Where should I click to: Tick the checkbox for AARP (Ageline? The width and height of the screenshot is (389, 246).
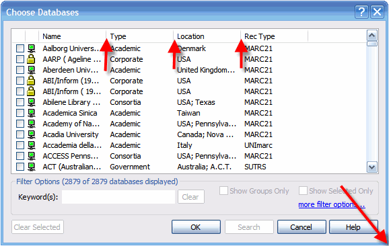[x=20, y=59]
